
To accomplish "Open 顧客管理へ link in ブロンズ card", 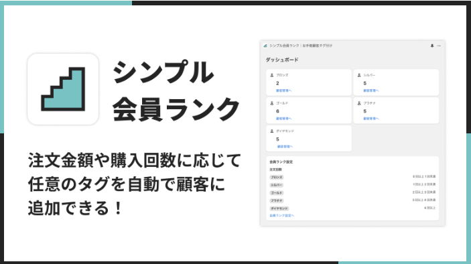I will click(283, 90).
